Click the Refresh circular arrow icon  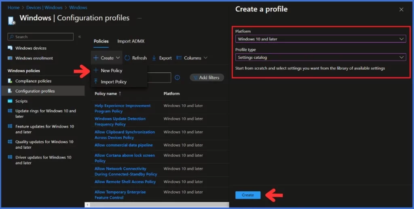(x=127, y=58)
